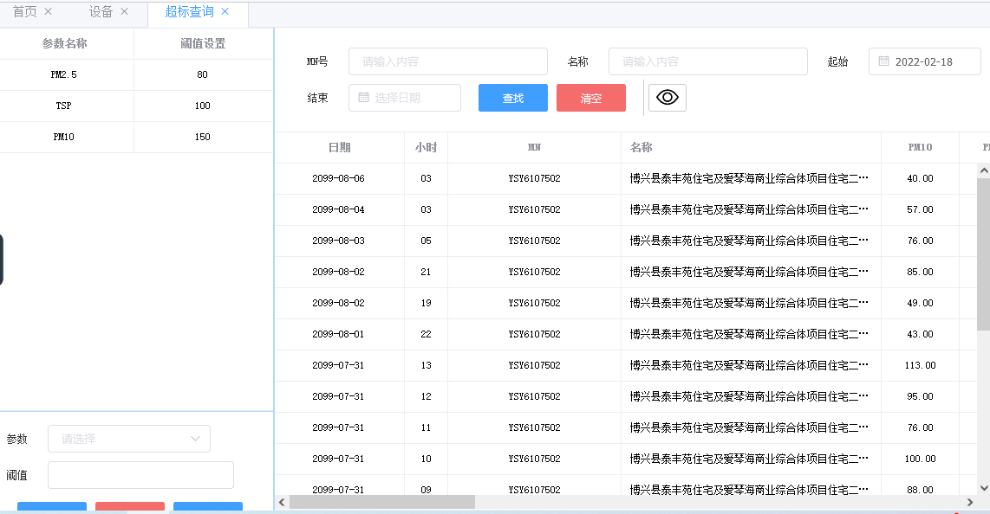
Task: Click the calendar icon in the 起始 date field
Action: pos(883,61)
